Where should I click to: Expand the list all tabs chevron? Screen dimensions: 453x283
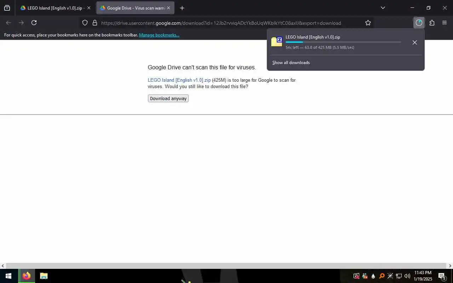click(383, 8)
